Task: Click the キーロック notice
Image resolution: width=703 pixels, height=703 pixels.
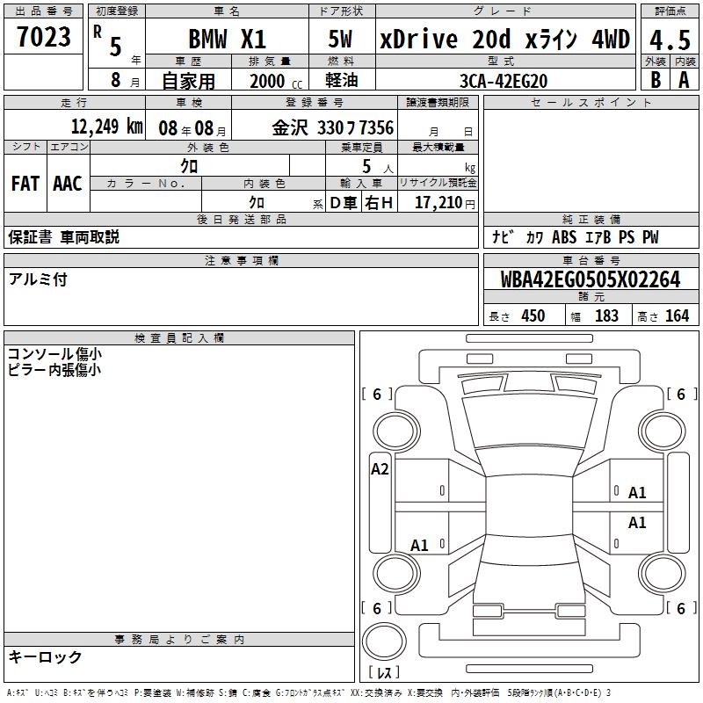Action: point(46,656)
